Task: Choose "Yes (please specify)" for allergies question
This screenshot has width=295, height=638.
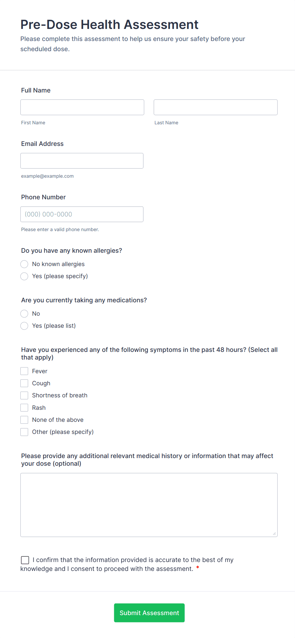Action: click(24, 276)
